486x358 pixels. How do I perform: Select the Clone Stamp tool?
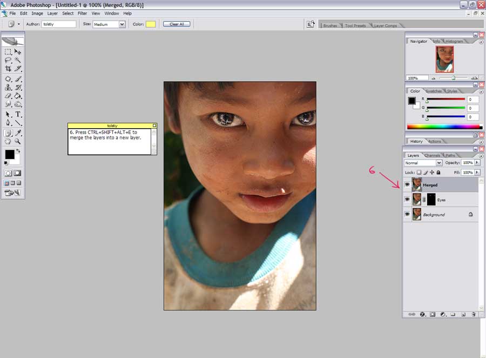click(8, 87)
